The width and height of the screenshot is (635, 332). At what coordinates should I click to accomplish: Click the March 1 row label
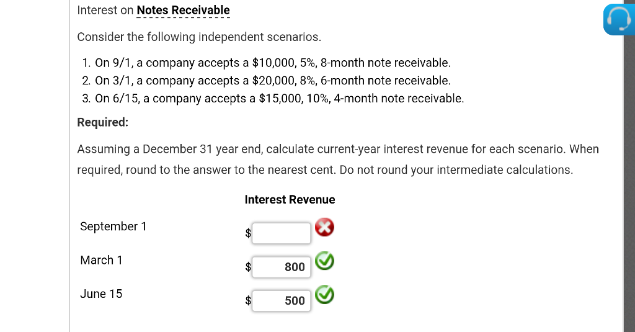pyautogui.click(x=101, y=260)
